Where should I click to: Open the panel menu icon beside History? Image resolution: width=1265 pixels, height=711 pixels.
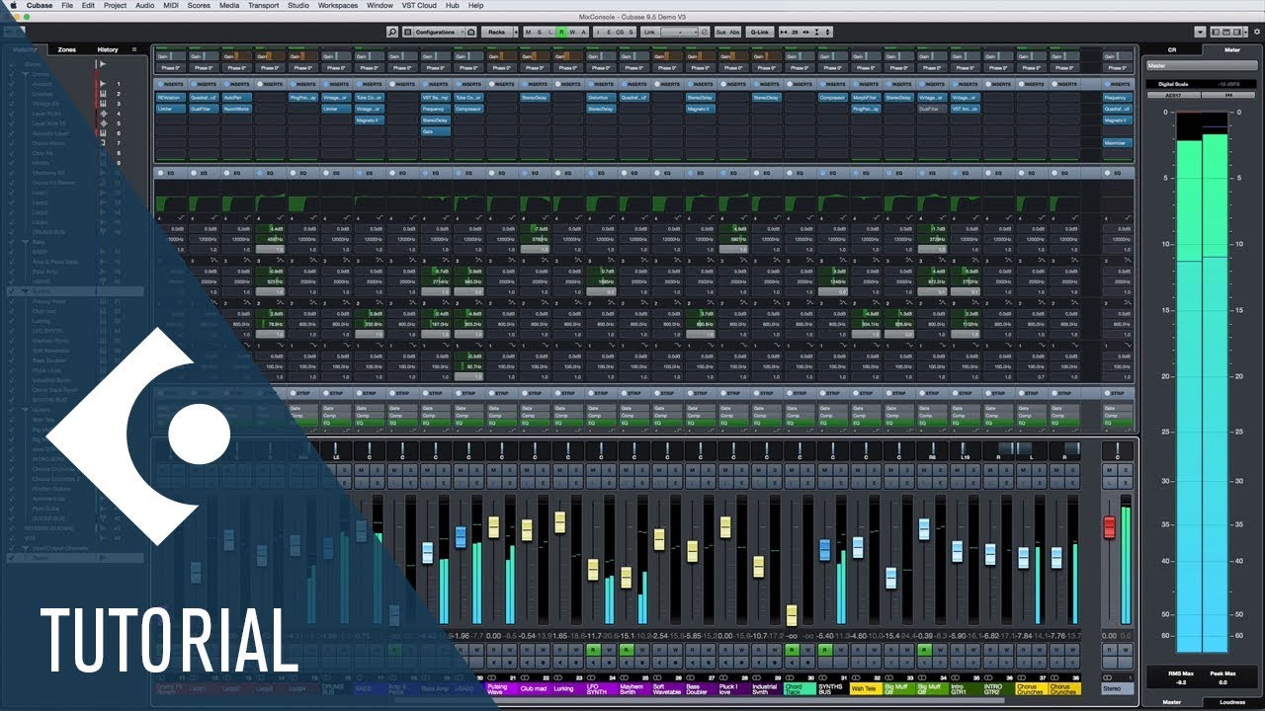pos(134,48)
